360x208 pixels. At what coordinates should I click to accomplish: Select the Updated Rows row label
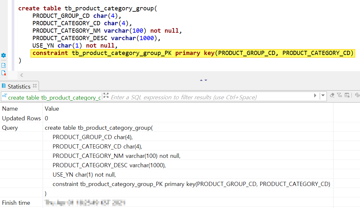tap(21, 118)
